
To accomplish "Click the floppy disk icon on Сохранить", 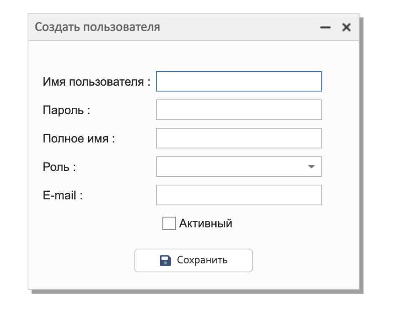I will [x=166, y=260].
